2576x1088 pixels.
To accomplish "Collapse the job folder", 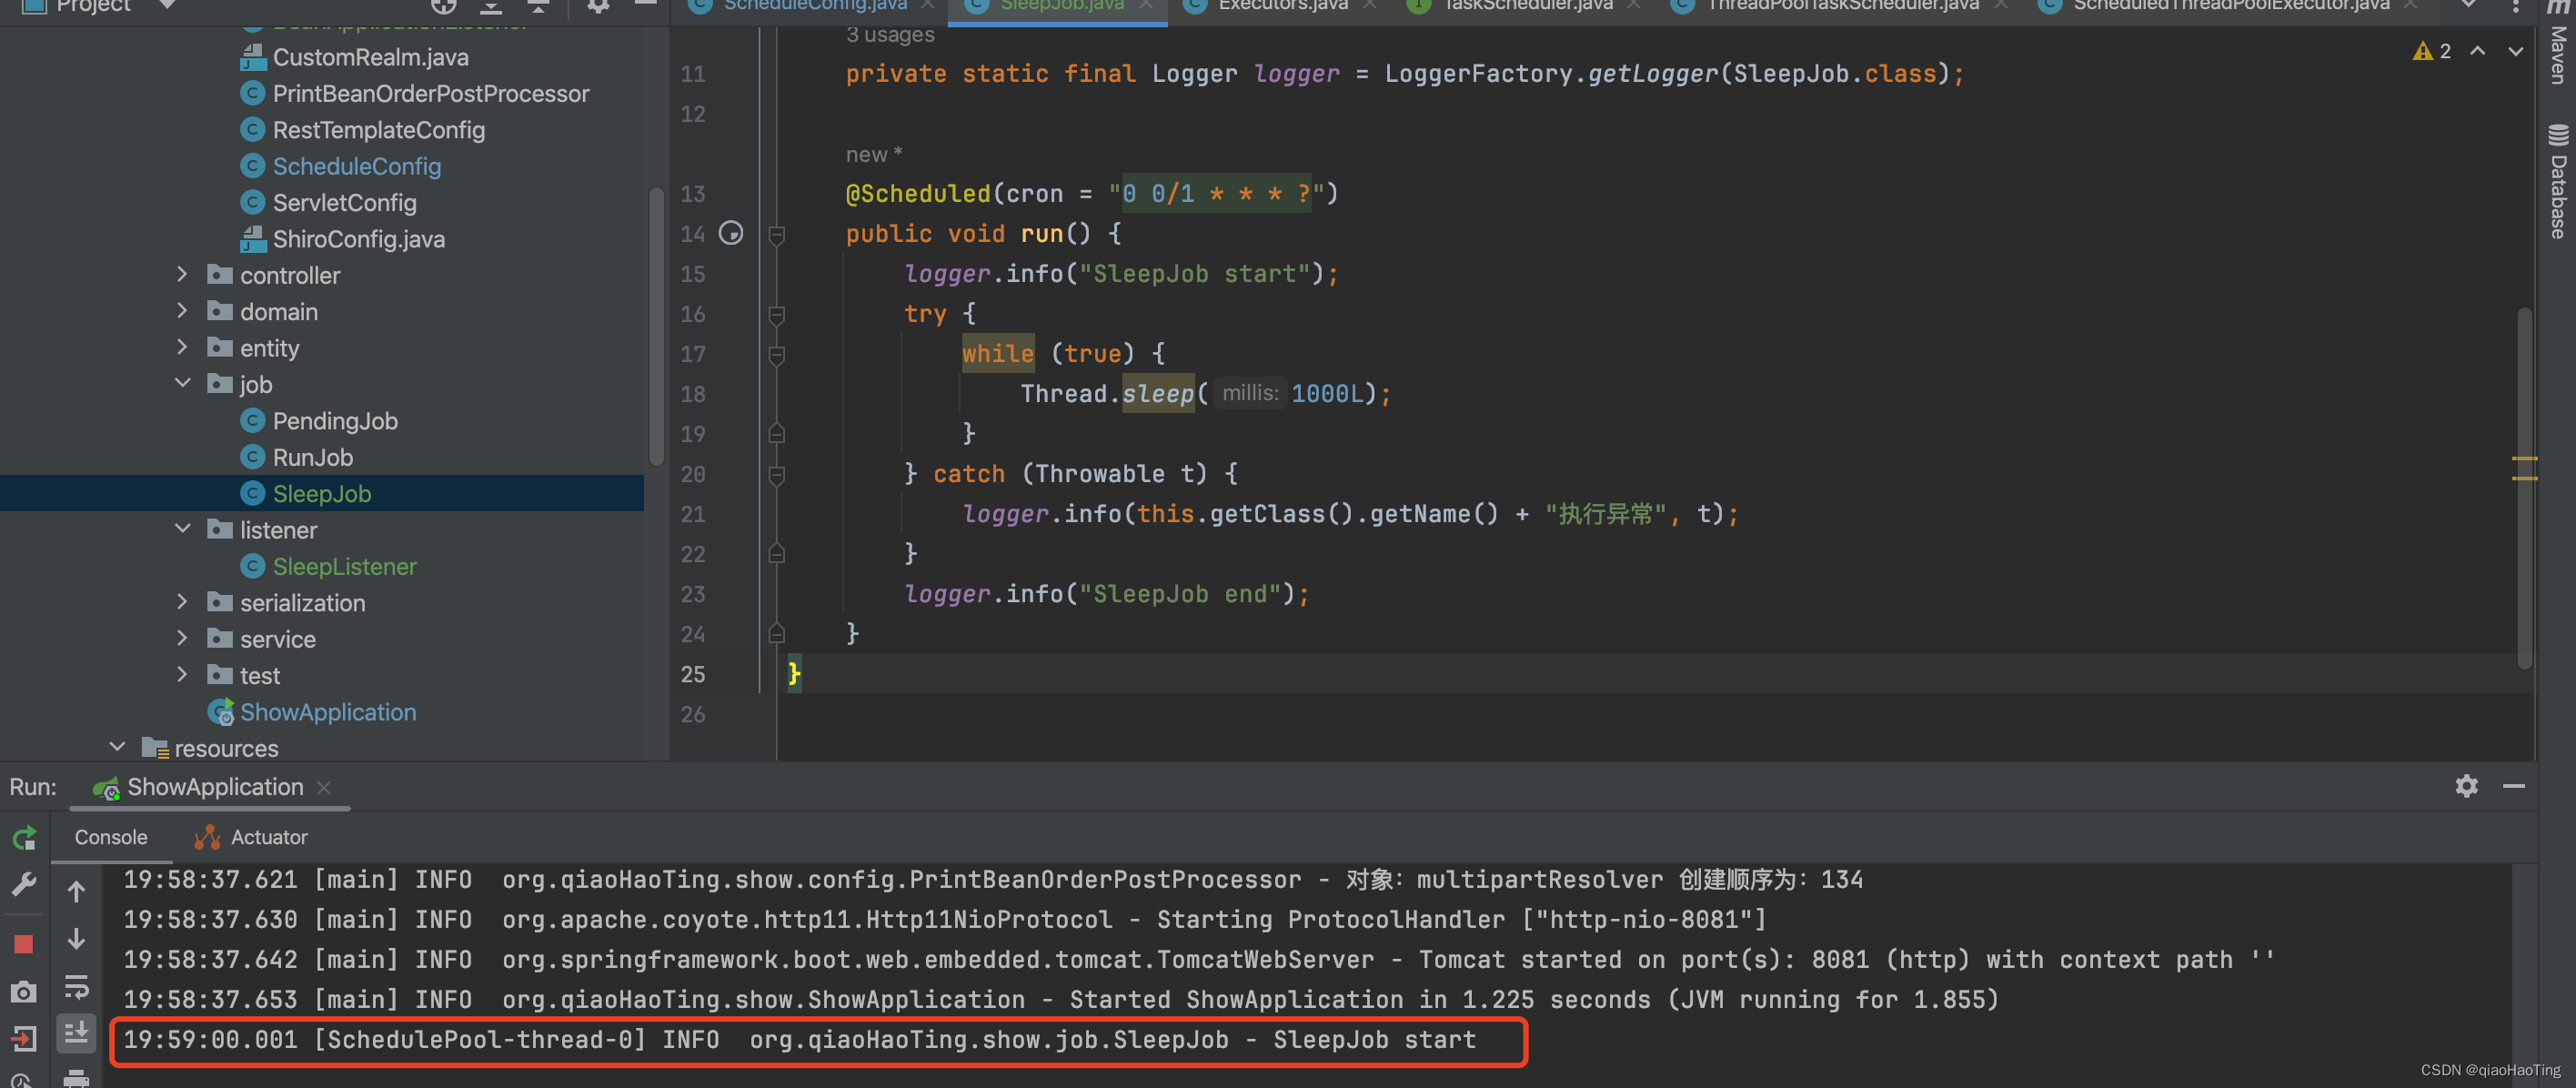I will point(182,384).
